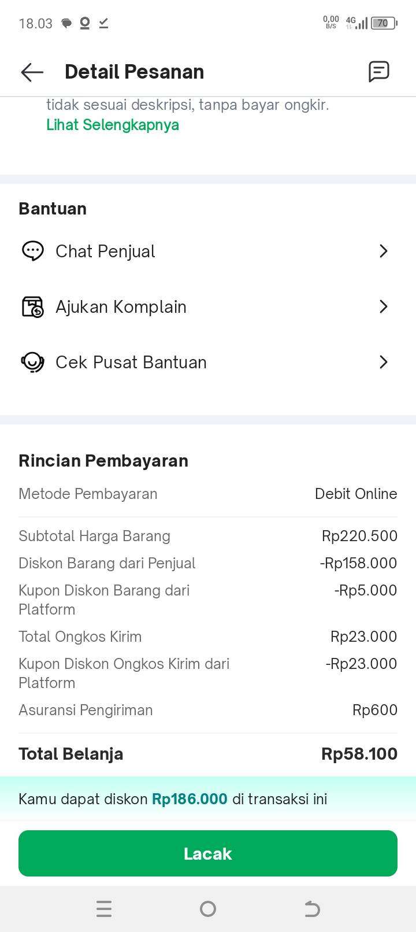Tap the Cek Pusat Bantuan headset icon
The height and width of the screenshot is (932, 416).
(x=33, y=363)
